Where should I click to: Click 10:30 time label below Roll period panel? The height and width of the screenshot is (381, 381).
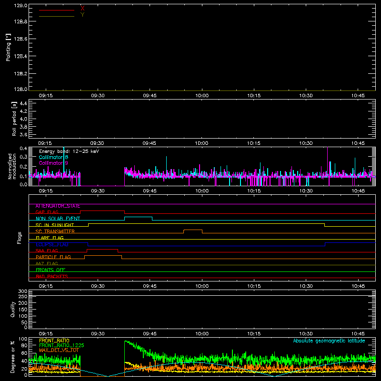306,143
